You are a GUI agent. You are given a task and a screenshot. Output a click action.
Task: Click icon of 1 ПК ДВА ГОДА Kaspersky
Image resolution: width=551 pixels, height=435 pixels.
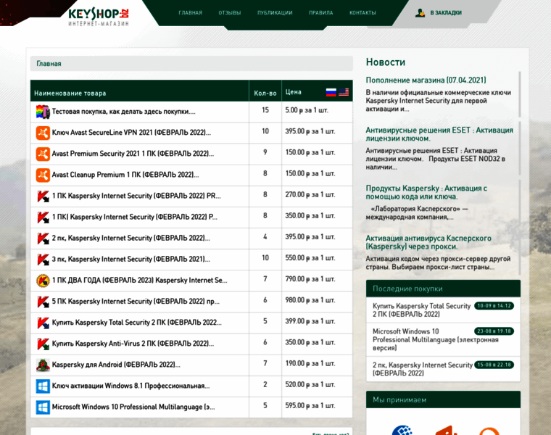(43, 281)
